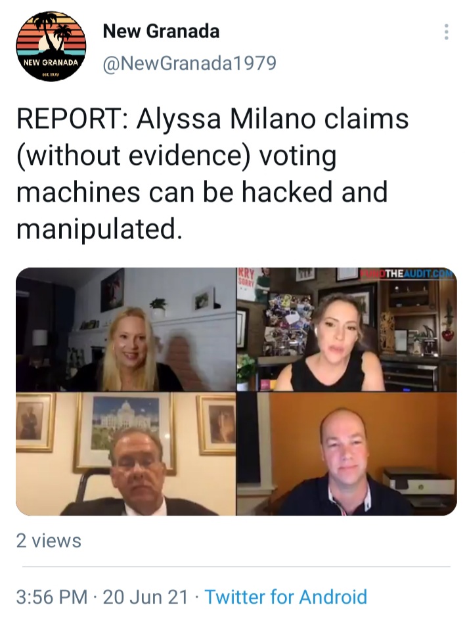The height and width of the screenshot is (620, 465).
Task: Click the phrase (without evidence) in tweet
Action: [x=133, y=154]
